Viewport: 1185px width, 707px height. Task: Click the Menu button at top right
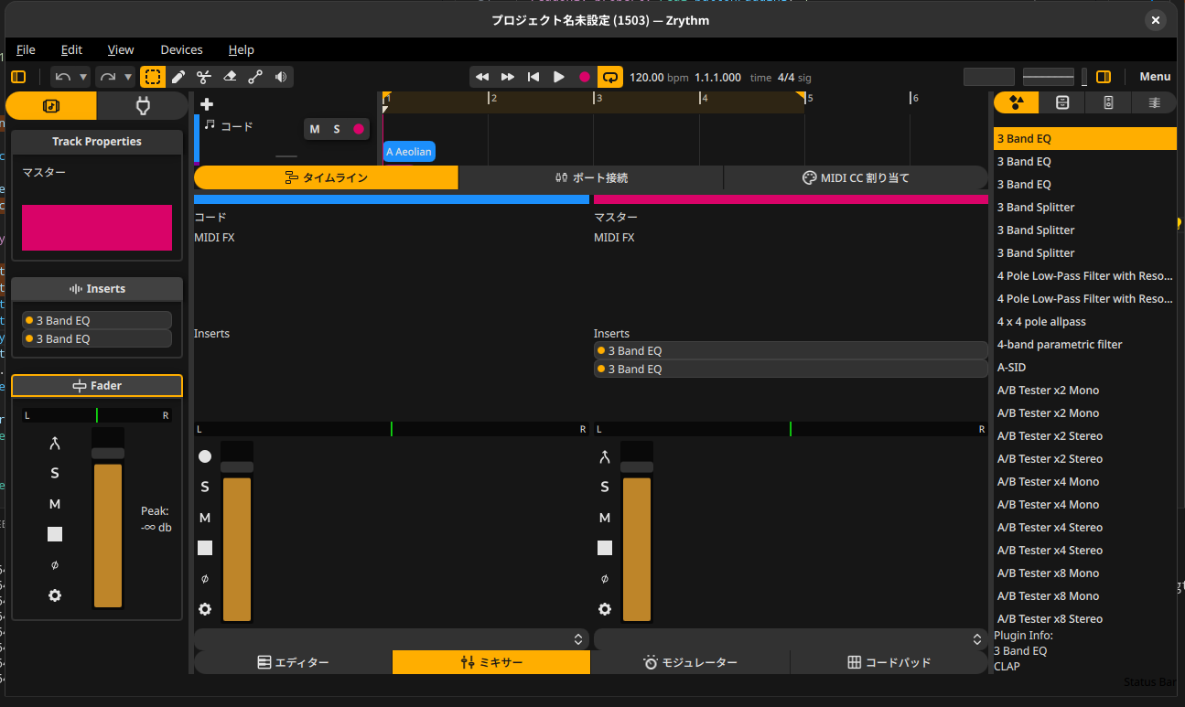1155,77
